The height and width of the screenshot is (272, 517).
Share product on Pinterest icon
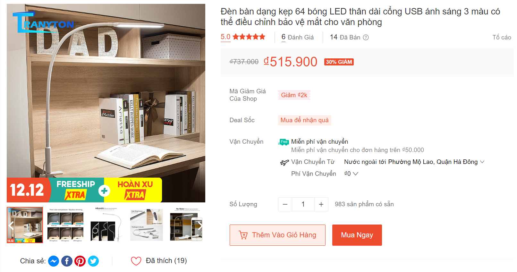(80, 261)
